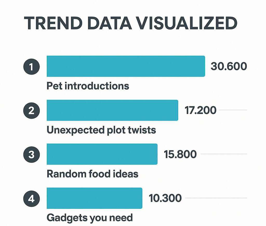Click the 'Pet introductions' label
This screenshot has height=226, width=266.
click(88, 86)
